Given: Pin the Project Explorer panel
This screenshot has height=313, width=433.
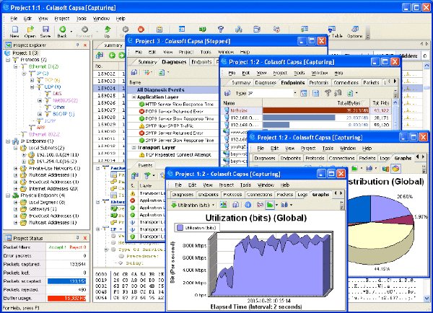Looking at the screenshot, I should coord(78,45).
